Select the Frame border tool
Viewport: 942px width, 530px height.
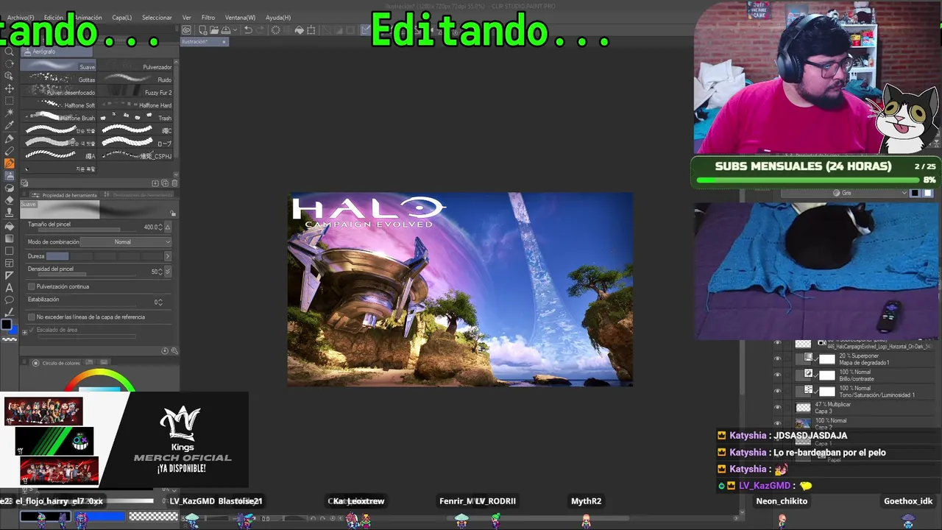[9, 263]
